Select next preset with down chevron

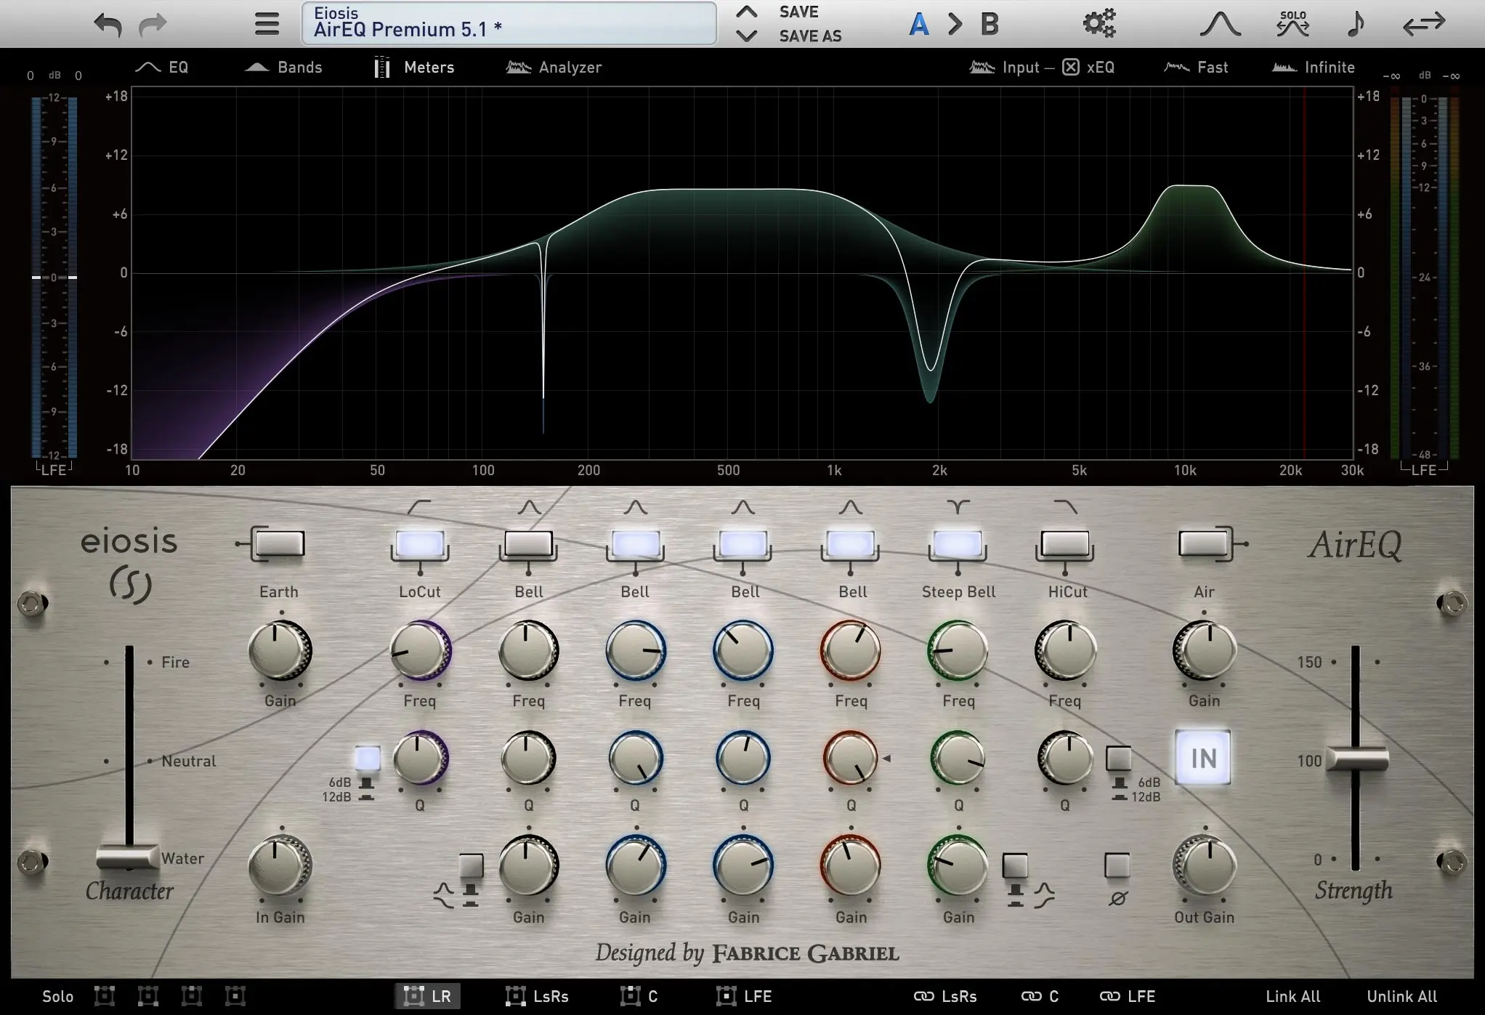746,36
